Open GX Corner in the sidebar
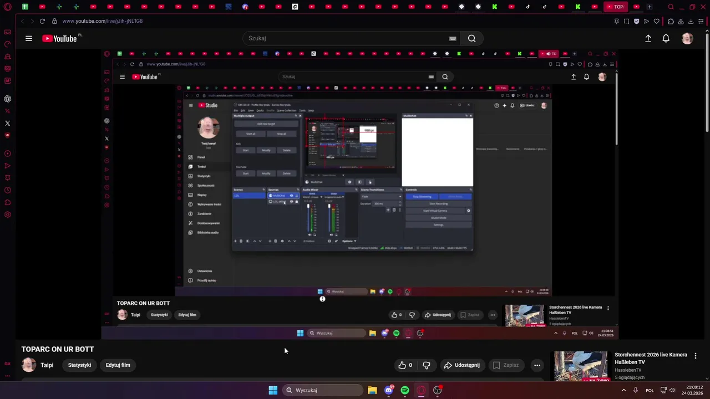The height and width of the screenshot is (399, 710). (8, 32)
